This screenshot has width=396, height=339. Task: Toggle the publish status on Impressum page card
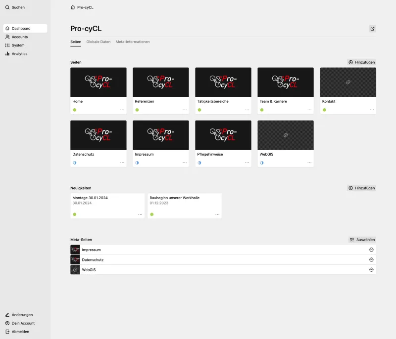(x=137, y=162)
